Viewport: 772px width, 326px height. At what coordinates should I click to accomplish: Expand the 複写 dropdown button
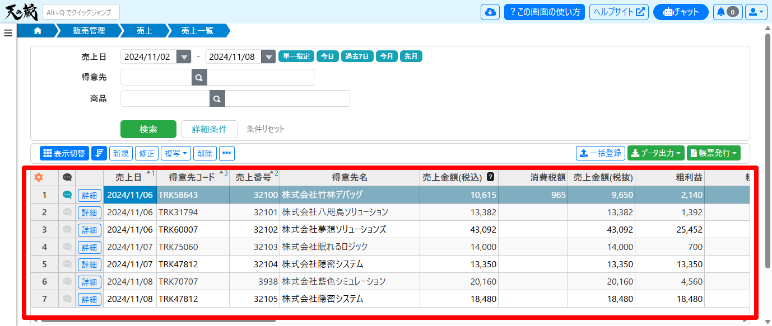pos(176,153)
